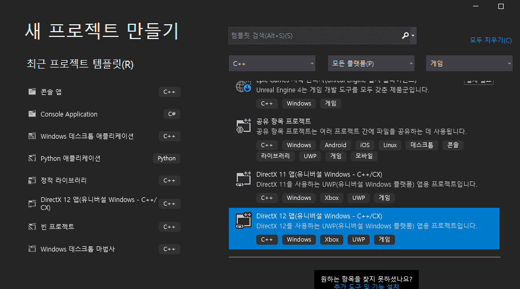Click the 콘솔 앱 template icon

click(32, 92)
